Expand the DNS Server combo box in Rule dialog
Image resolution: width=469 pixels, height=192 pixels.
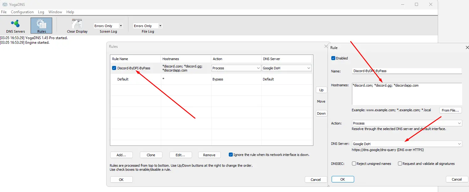[407, 144]
